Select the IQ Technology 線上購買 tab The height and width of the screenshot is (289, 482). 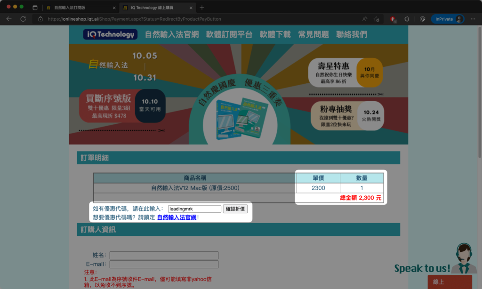pyautogui.click(x=158, y=8)
